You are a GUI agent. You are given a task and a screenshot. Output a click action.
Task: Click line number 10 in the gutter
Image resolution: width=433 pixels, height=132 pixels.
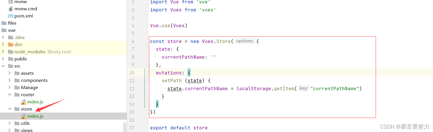131,73
